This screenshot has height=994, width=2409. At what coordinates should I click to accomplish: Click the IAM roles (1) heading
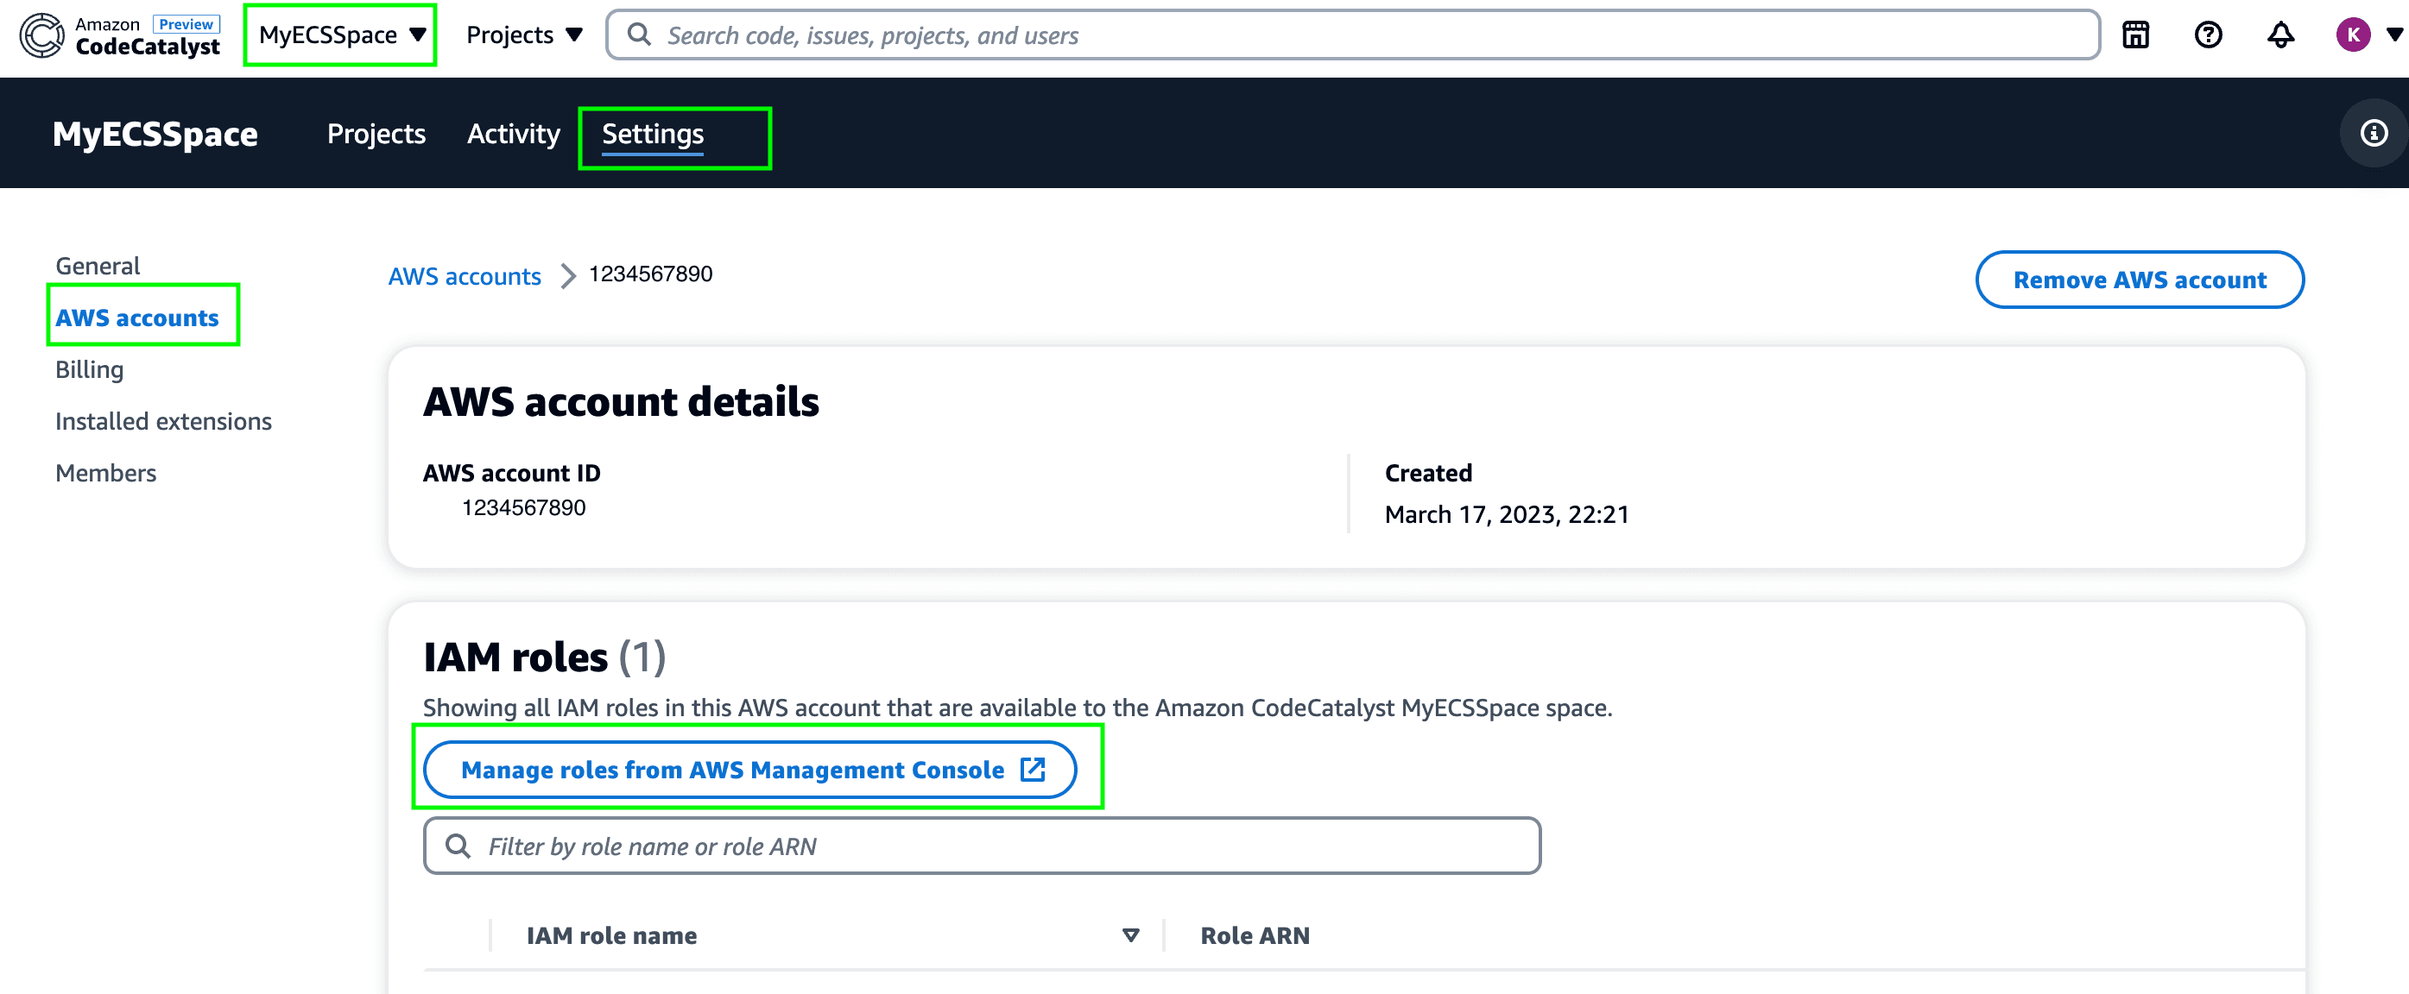pyautogui.click(x=544, y=657)
